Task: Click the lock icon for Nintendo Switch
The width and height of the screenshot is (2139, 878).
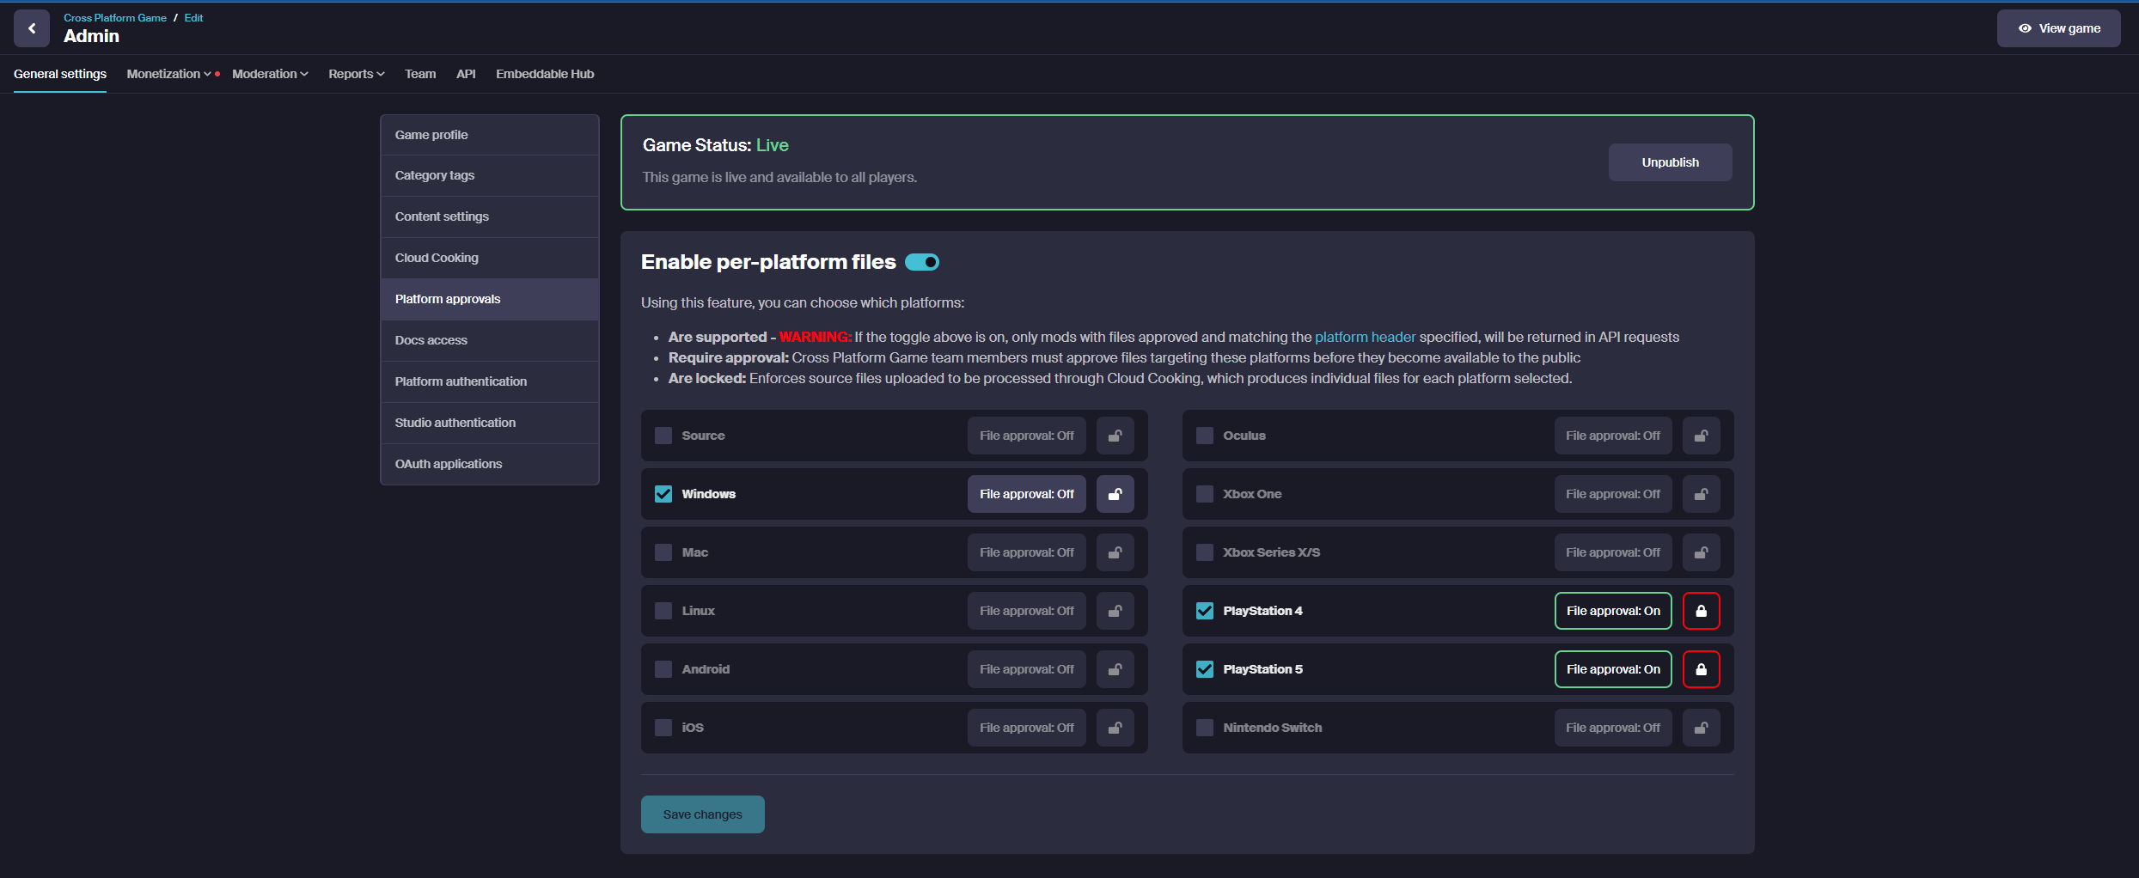Action: coord(1702,728)
